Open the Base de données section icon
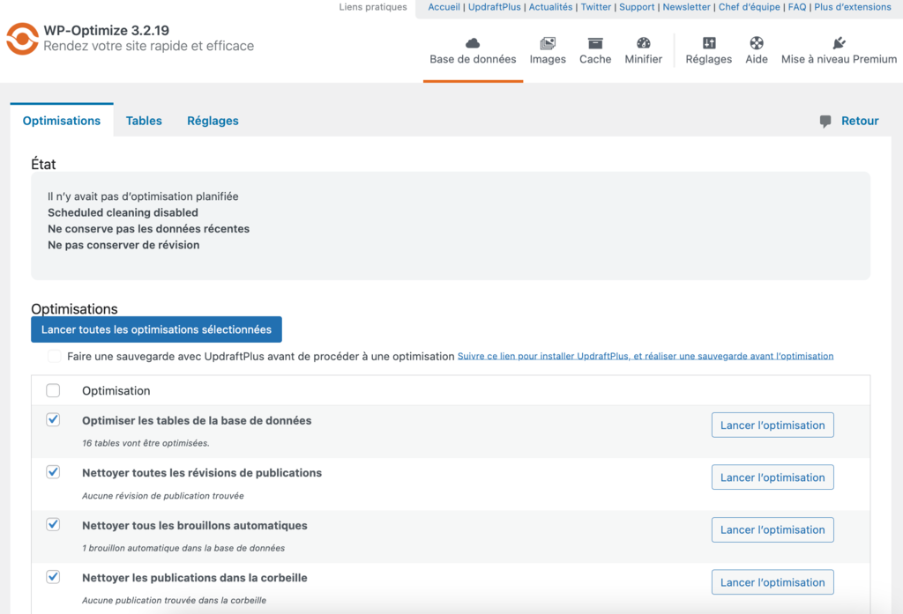Screen dimensions: 903x614 (473, 41)
